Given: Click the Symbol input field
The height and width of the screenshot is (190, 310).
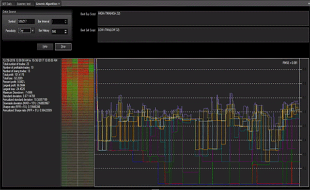Looking at the screenshot, I should click(26, 21).
